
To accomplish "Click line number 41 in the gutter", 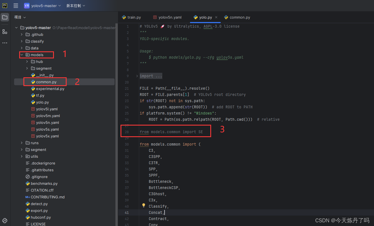I will (x=126, y=212).
